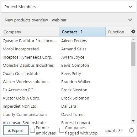Click the scrollbar up arrow
This screenshot has width=137, height=137.
tap(133, 39)
